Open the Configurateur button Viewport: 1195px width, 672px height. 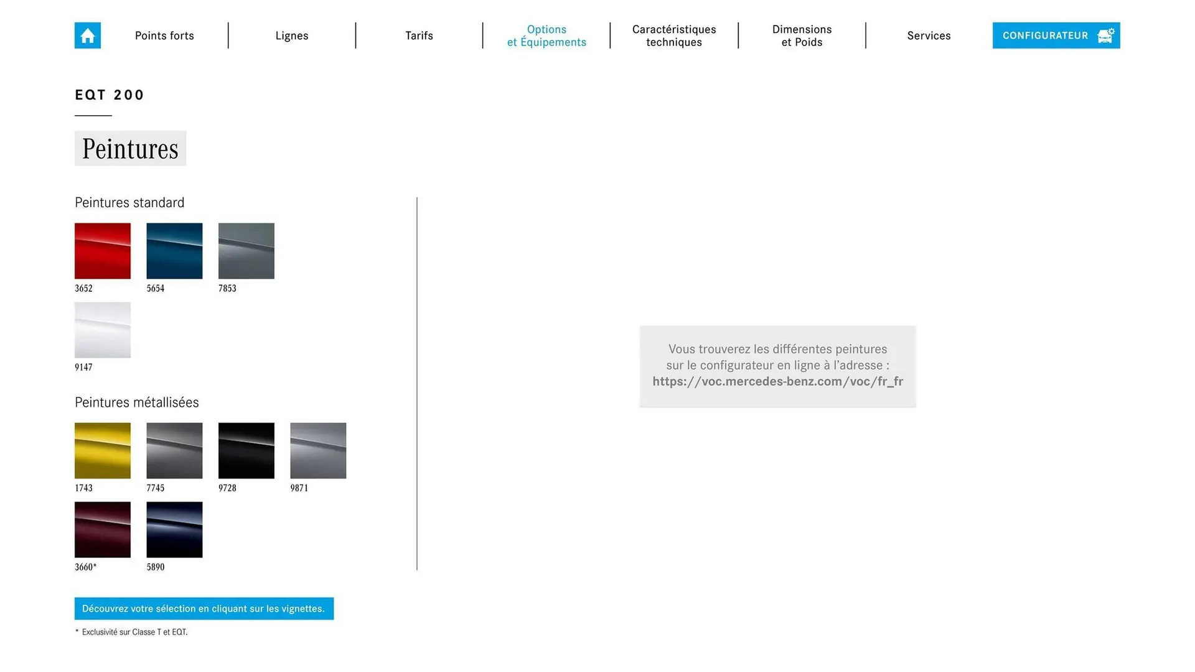tap(1056, 35)
